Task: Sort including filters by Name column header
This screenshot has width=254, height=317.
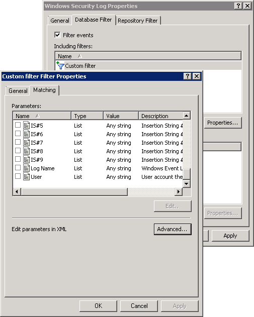Action: 148,56
